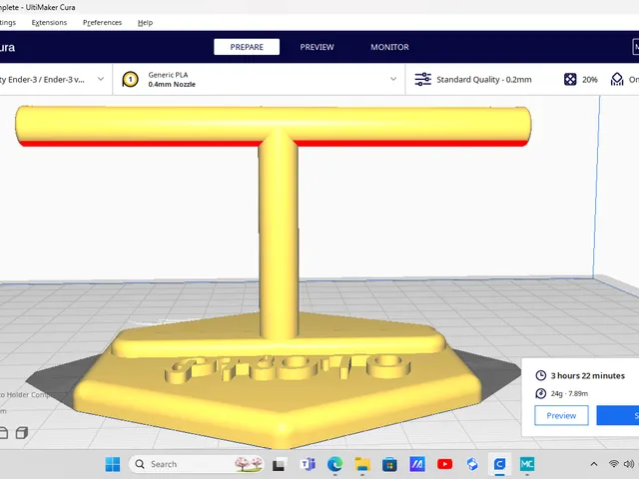639x479 pixels.
Task: Open Standard Quality - 0.2mm print settings
Action: click(x=484, y=80)
